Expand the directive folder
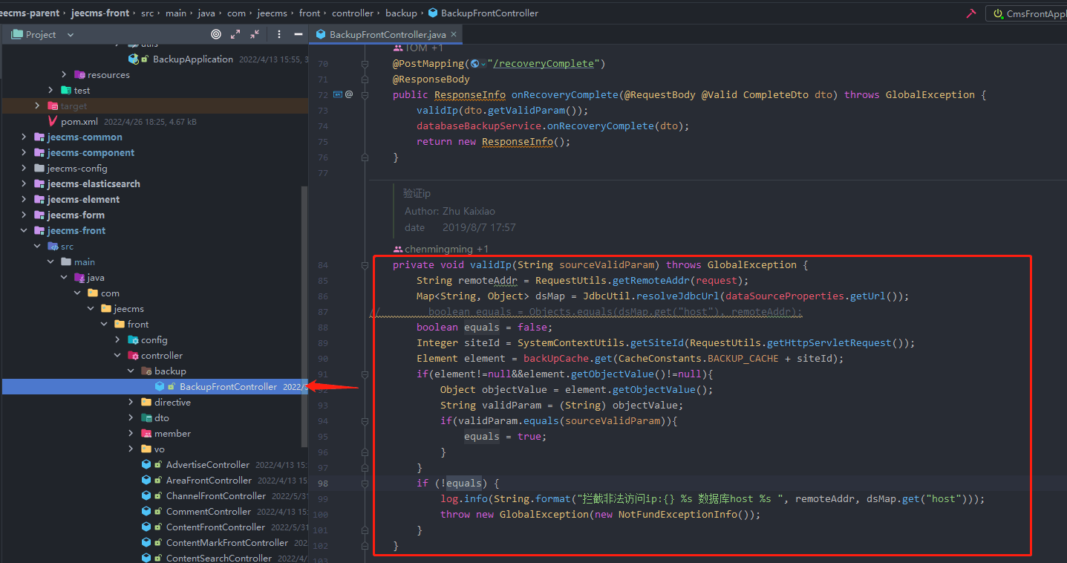Screen dimensions: 1067x563 point(131,403)
